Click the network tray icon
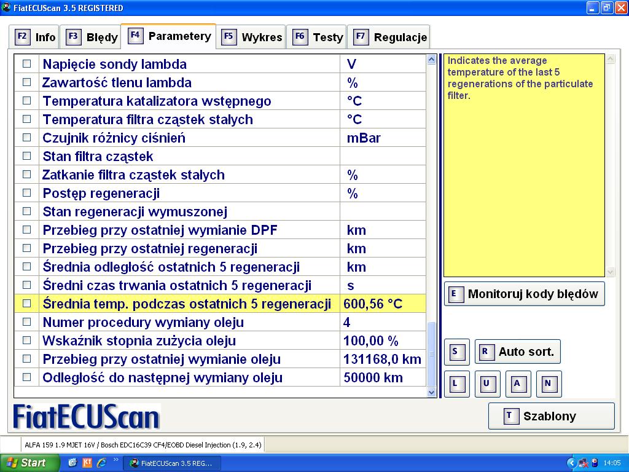Image resolution: width=629 pixels, height=472 pixels. coord(584,463)
